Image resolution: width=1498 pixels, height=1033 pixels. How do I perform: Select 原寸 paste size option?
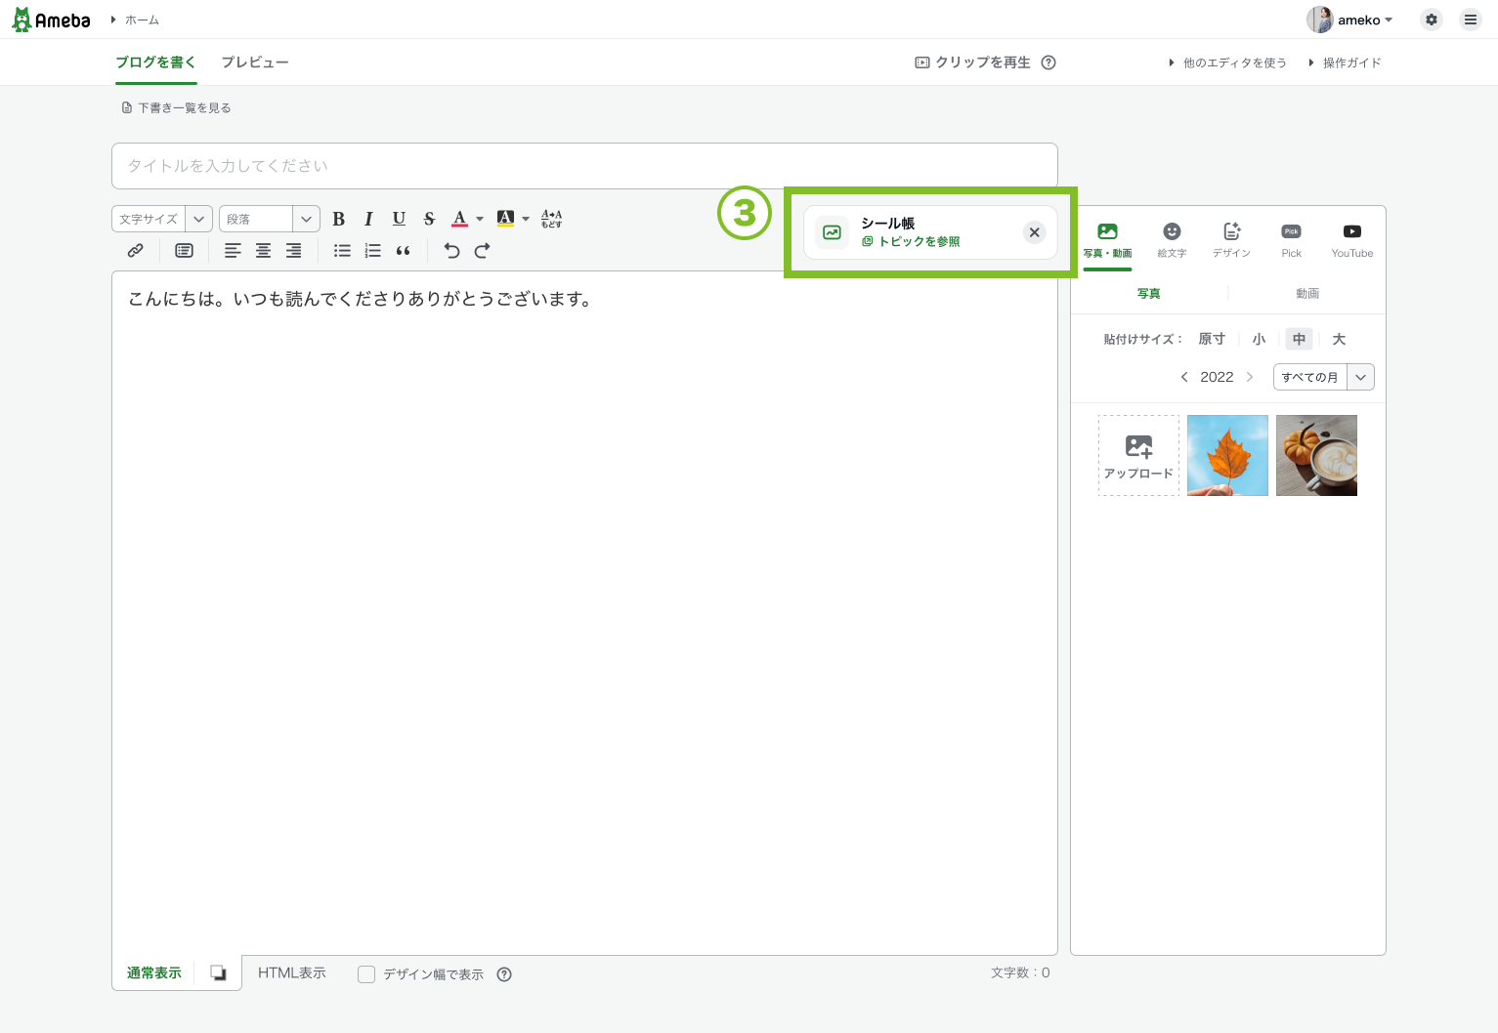[1212, 339]
